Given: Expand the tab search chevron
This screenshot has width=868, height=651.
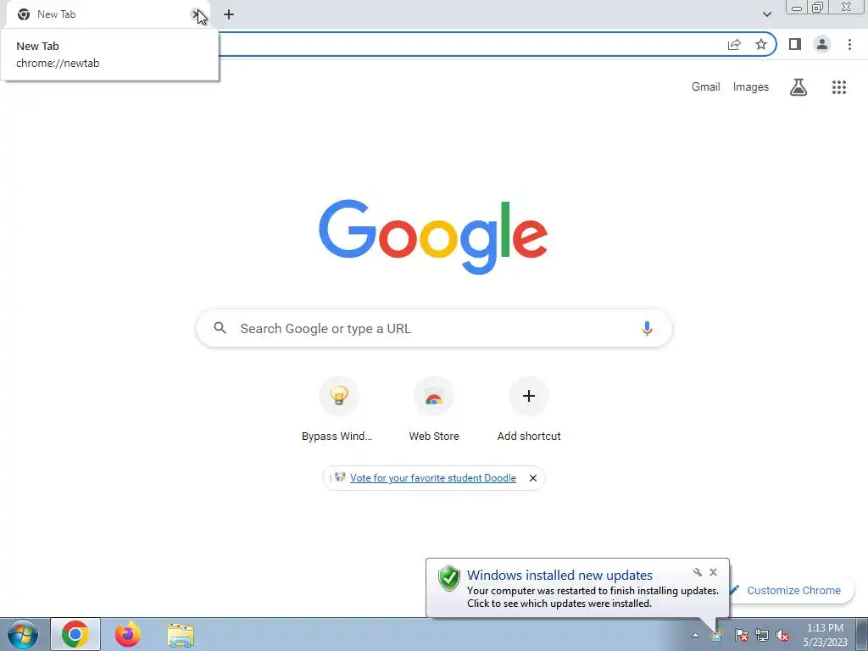Looking at the screenshot, I should click(766, 14).
